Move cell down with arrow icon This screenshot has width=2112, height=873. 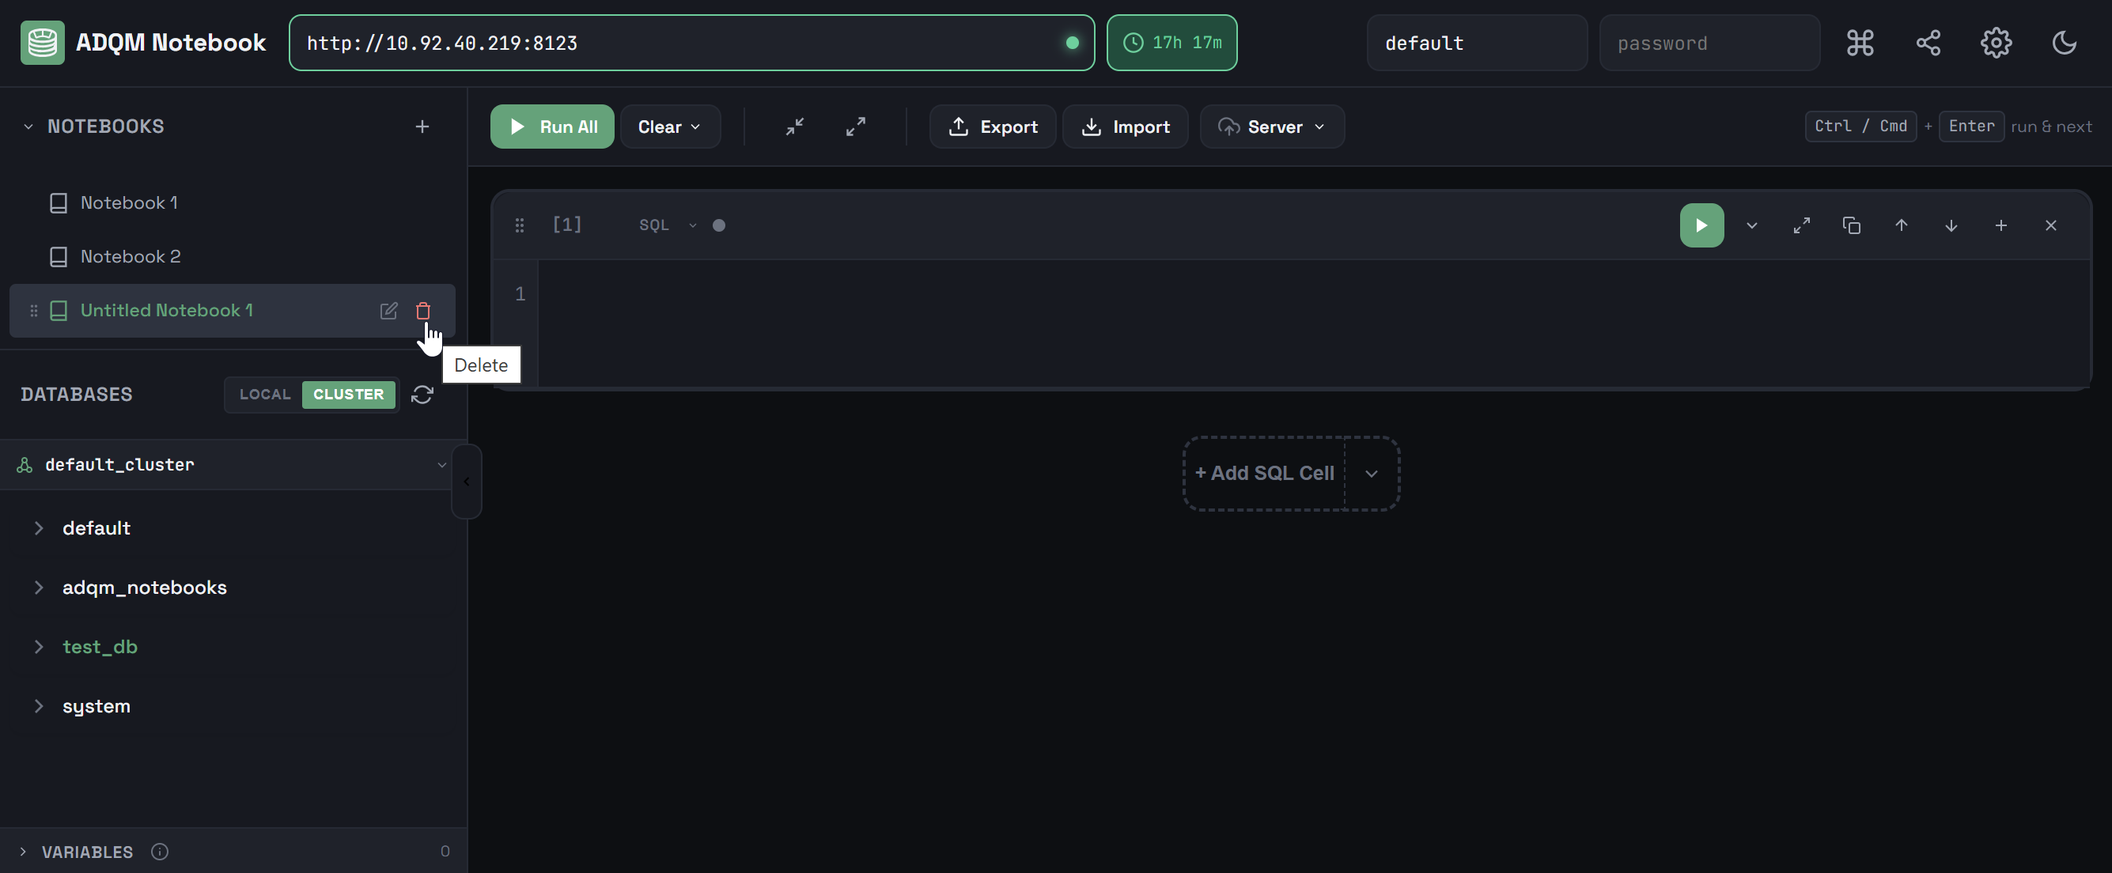[1951, 225]
